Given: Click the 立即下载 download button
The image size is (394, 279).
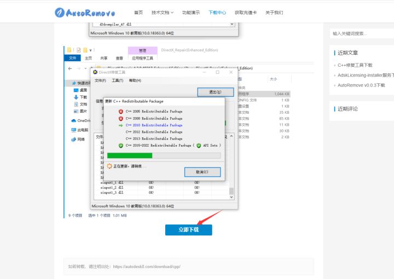Looking at the screenshot, I should 188,230.
